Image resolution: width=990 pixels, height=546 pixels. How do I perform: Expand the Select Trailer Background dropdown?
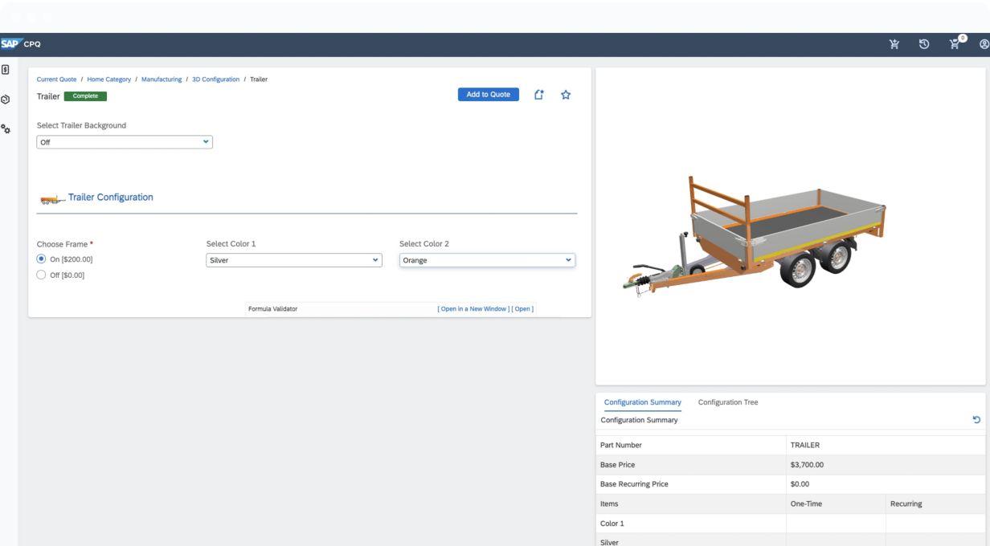tap(125, 142)
